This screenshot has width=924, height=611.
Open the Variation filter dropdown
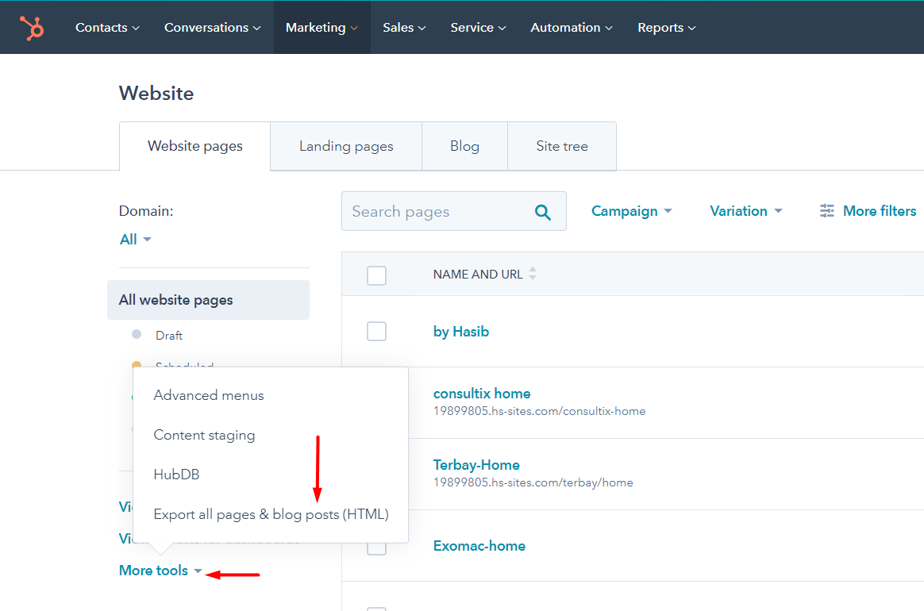click(745, 211)
